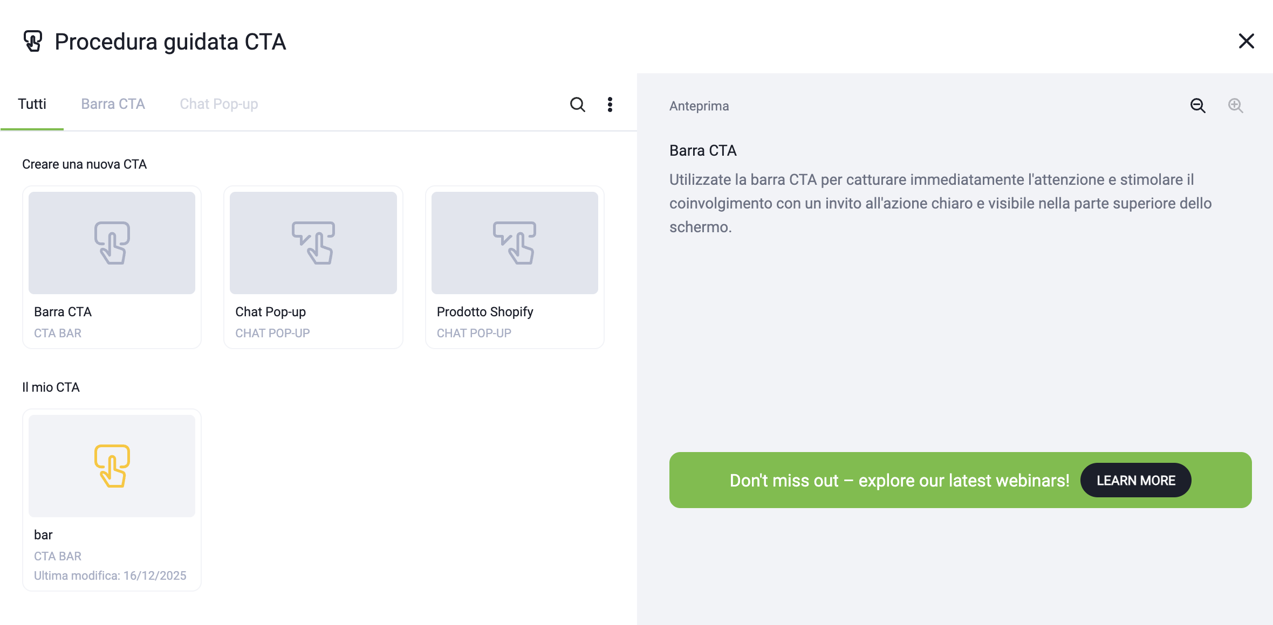Click the search magnifier icon

click(577, 105)
